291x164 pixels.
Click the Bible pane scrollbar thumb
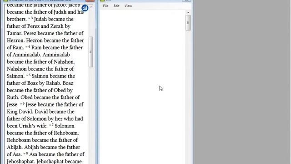pyautogui.click(x=91, y=52)
